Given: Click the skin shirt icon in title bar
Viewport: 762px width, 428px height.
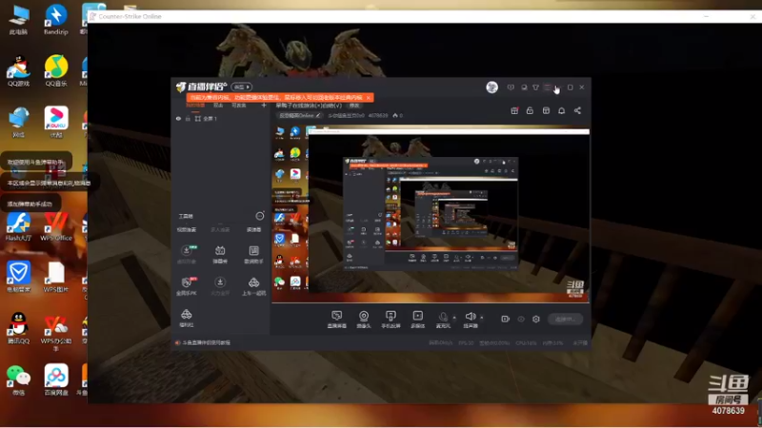Looking at the screenshot, I should (x=535, y=88).
